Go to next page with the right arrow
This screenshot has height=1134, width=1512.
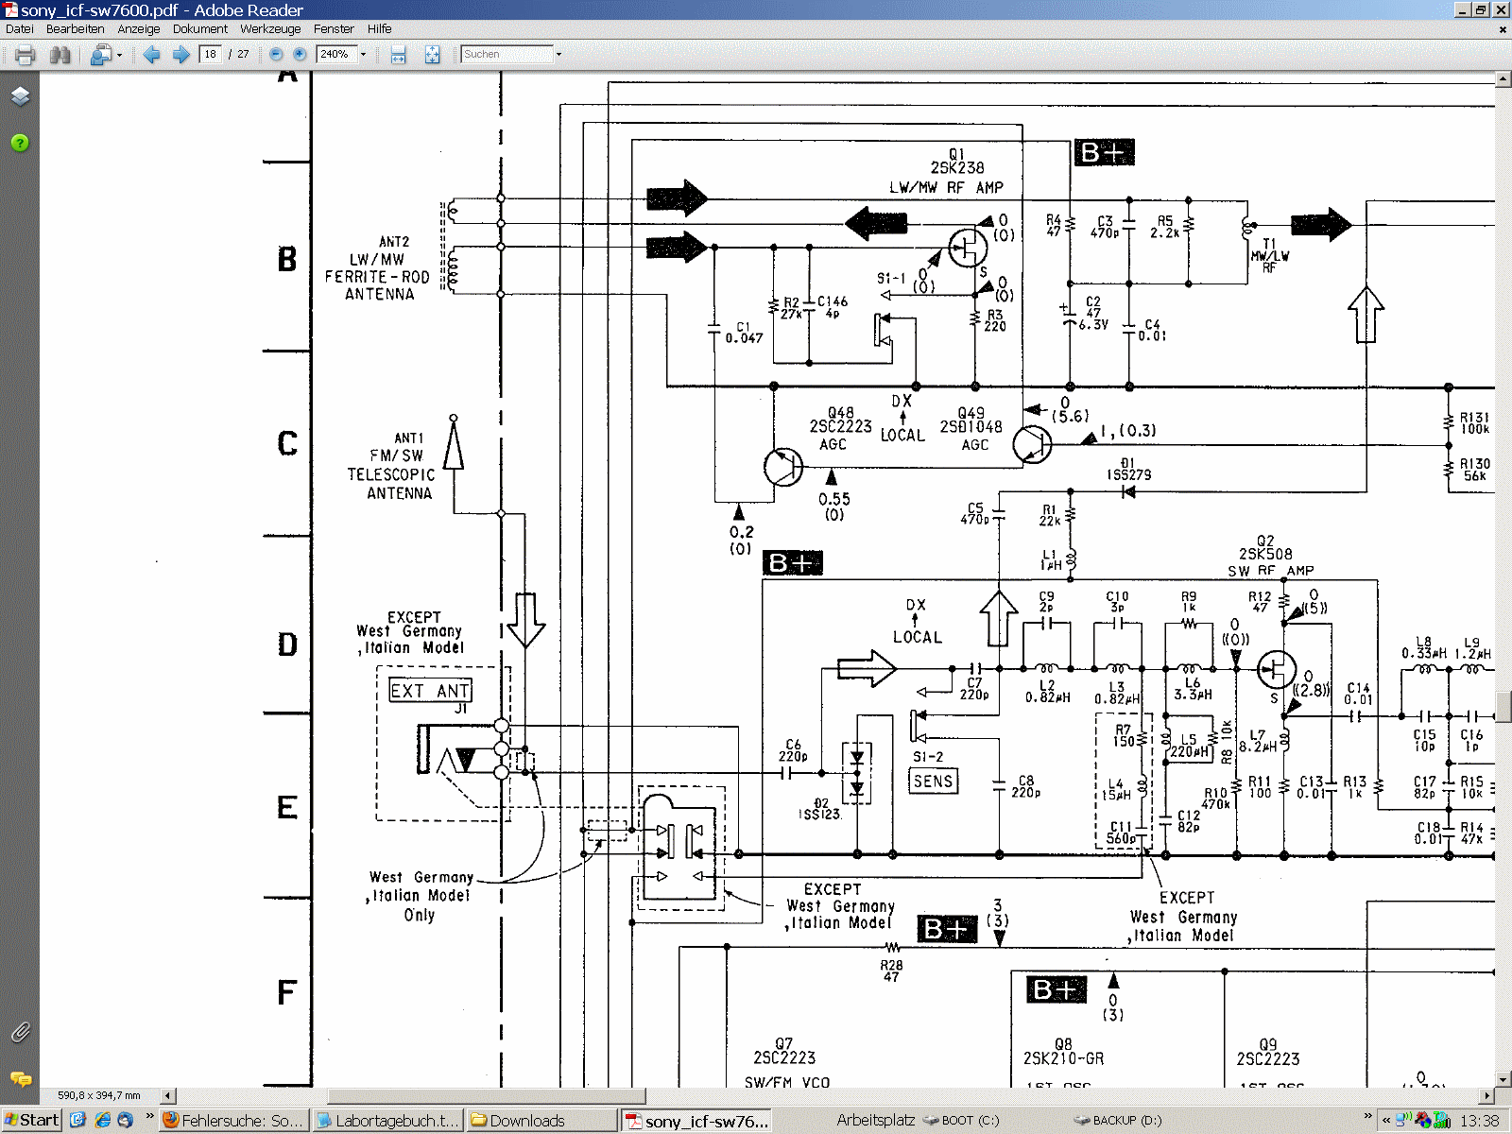(180, 55)
